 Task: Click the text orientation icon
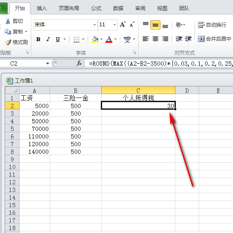179,25
